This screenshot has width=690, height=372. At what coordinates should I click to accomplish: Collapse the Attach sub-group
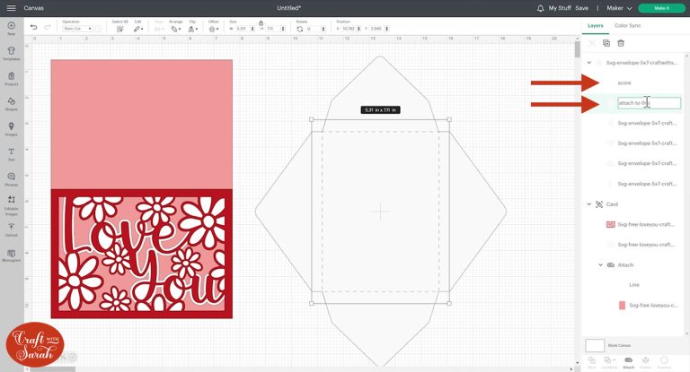pyautogui.click(x=600, y=265)
